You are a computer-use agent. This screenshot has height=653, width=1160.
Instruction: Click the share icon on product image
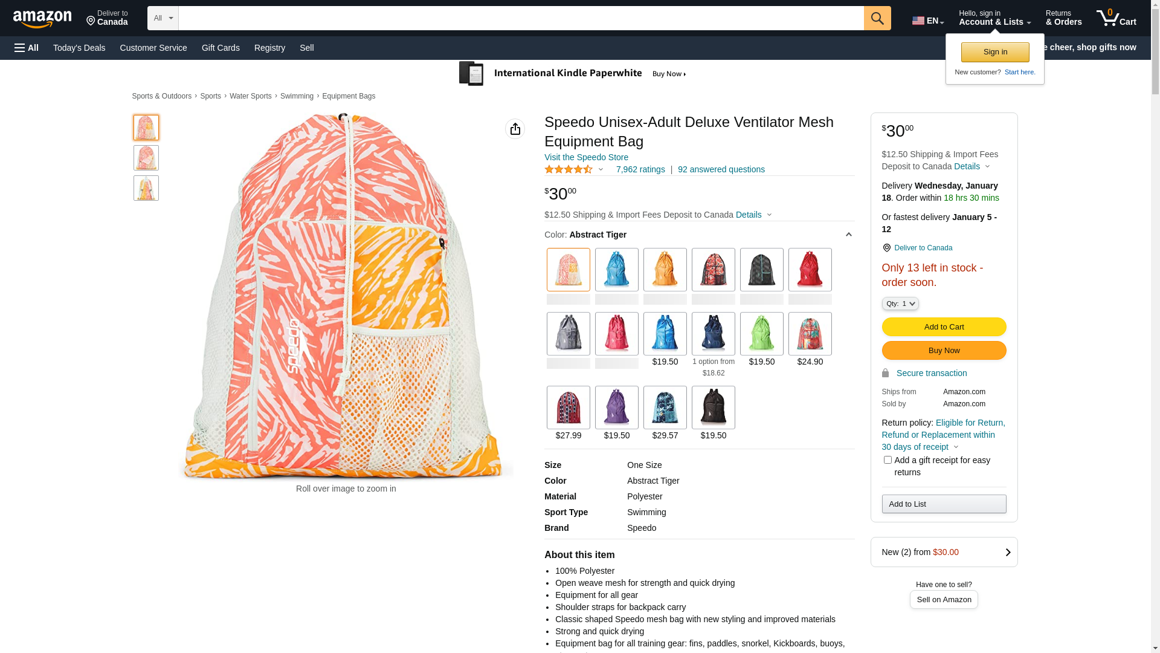pyautogui.click(x=515, y=129)
